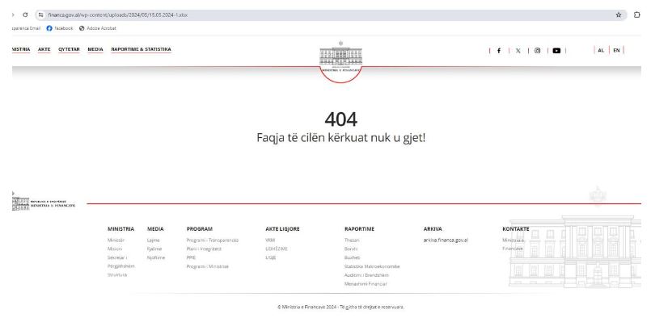Open the ministry's X (Twitter) icon

pyautogui.click(x=518, y=51)
